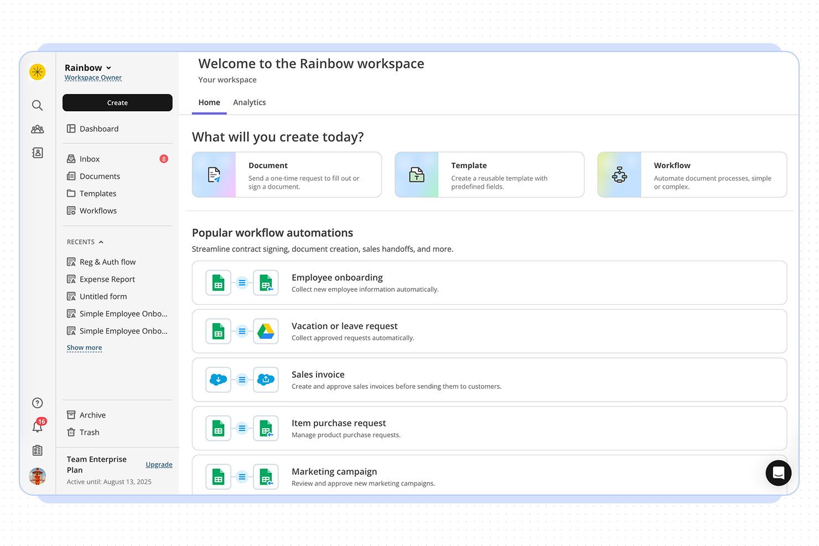Open the Templates folder
Screen dimensions: 819x546
(x=98, y=193)
